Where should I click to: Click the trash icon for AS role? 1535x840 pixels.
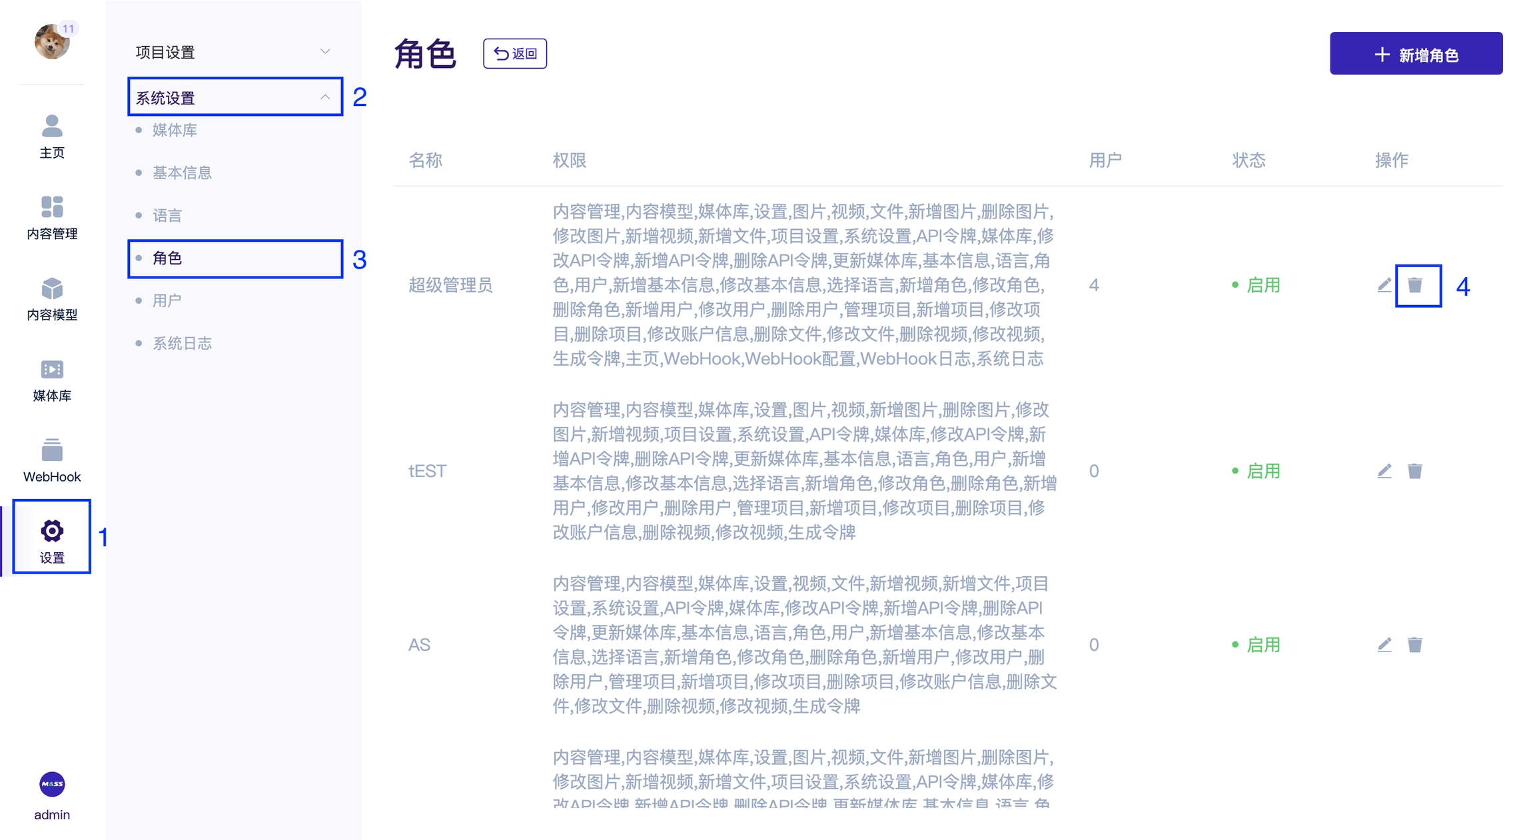[1414, 645]
